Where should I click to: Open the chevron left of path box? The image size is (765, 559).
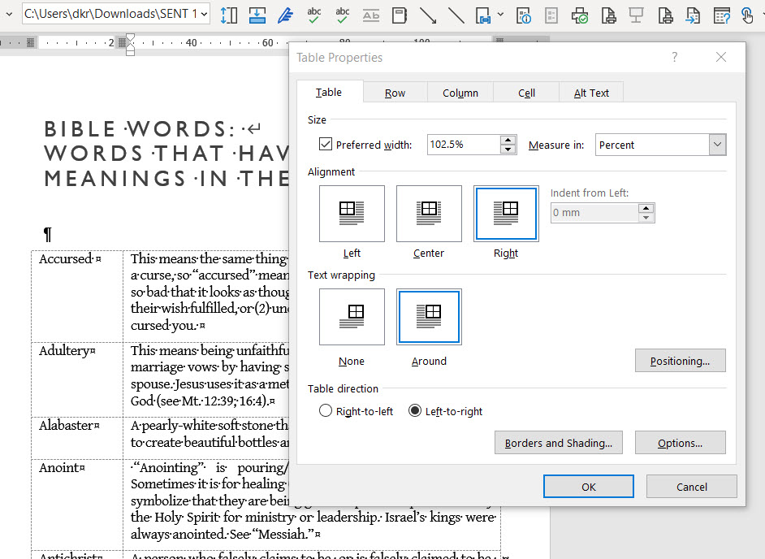click(x=9, y=14)
